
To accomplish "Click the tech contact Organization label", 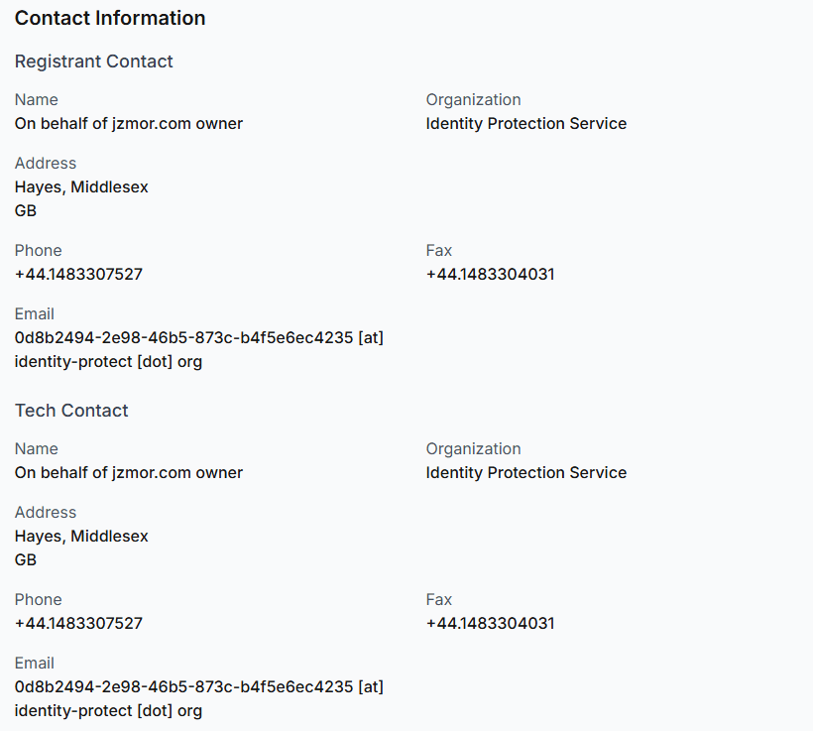I will click(x=473, y=448).
